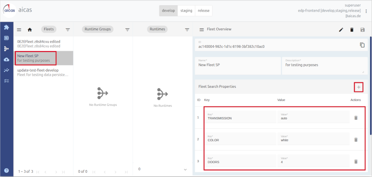
Task: Edit the white value field
Action: [313, 138]
